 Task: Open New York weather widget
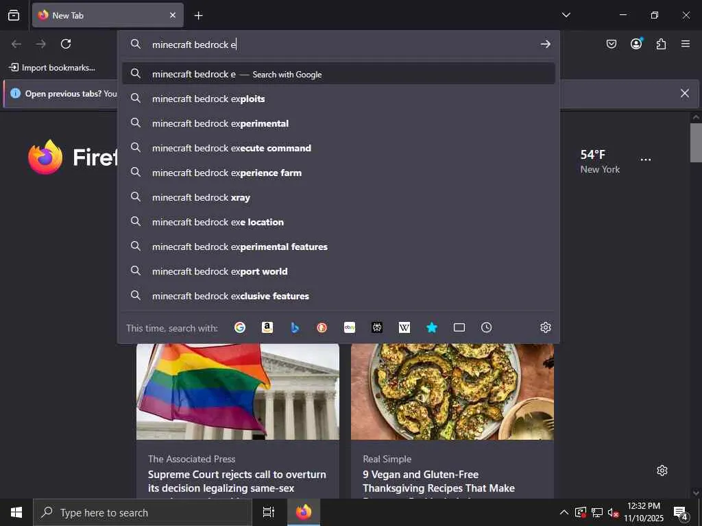600,162
